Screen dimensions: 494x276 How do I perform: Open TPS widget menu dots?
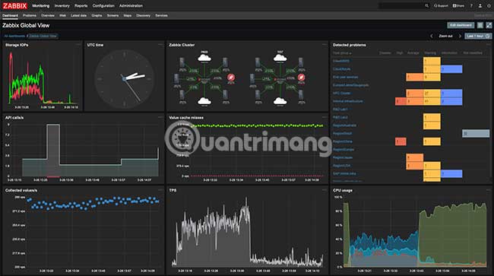pyautogui.click(x=325, y=190)
